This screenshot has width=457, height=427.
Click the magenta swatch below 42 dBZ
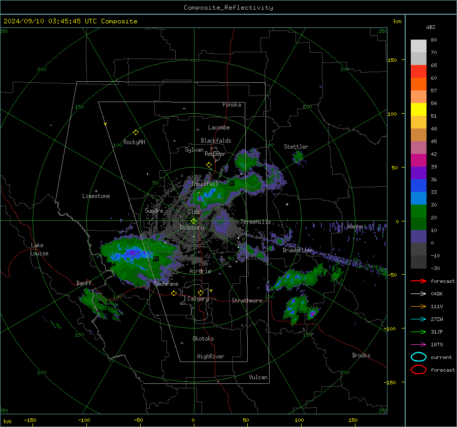(418, 160)
